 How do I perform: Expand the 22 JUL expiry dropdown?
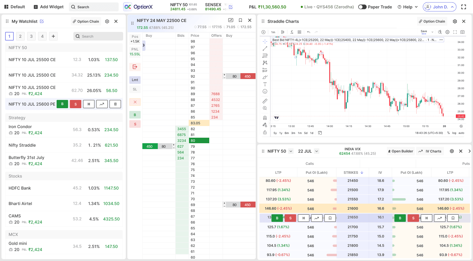[x=317, y=151]
